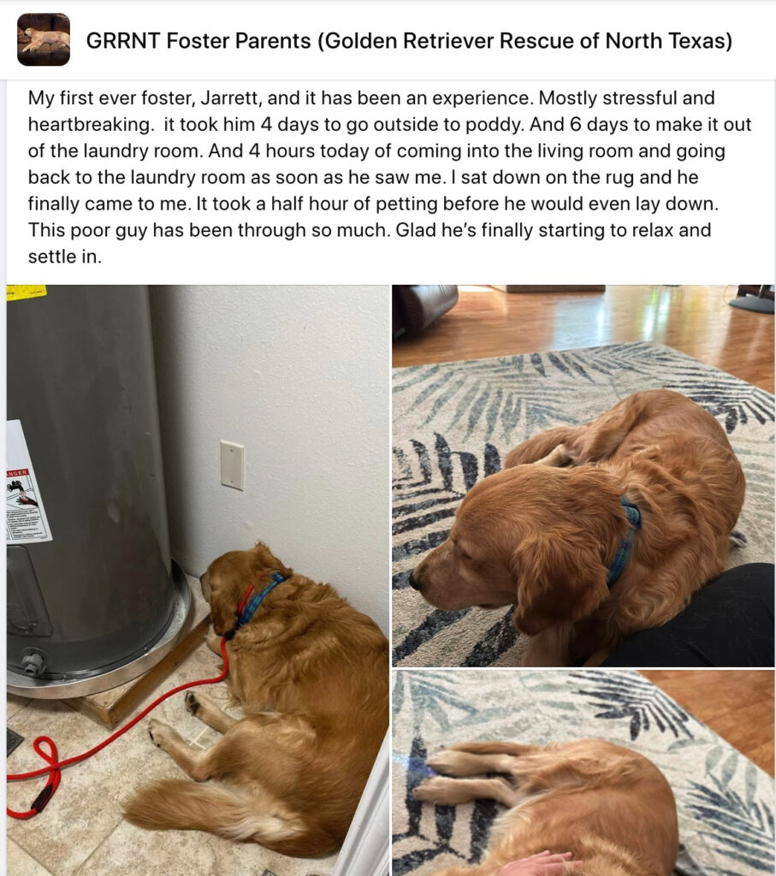Open the GRRNT group avatar image

44,39
